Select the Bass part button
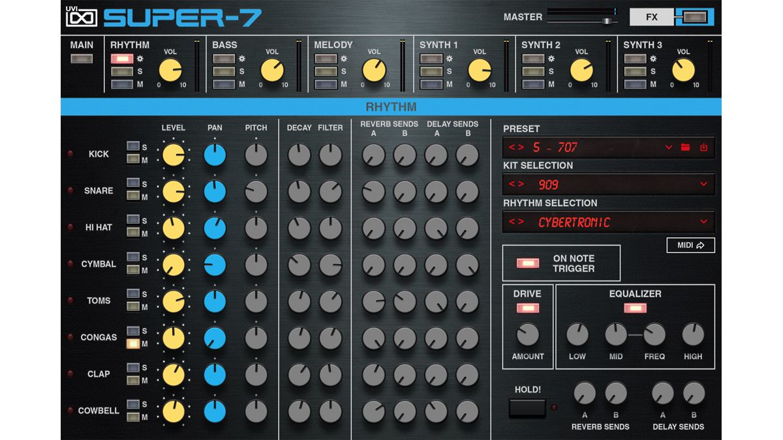Viewport: 783px width, 440px height. pyautogui.click(x=223, y=59)
